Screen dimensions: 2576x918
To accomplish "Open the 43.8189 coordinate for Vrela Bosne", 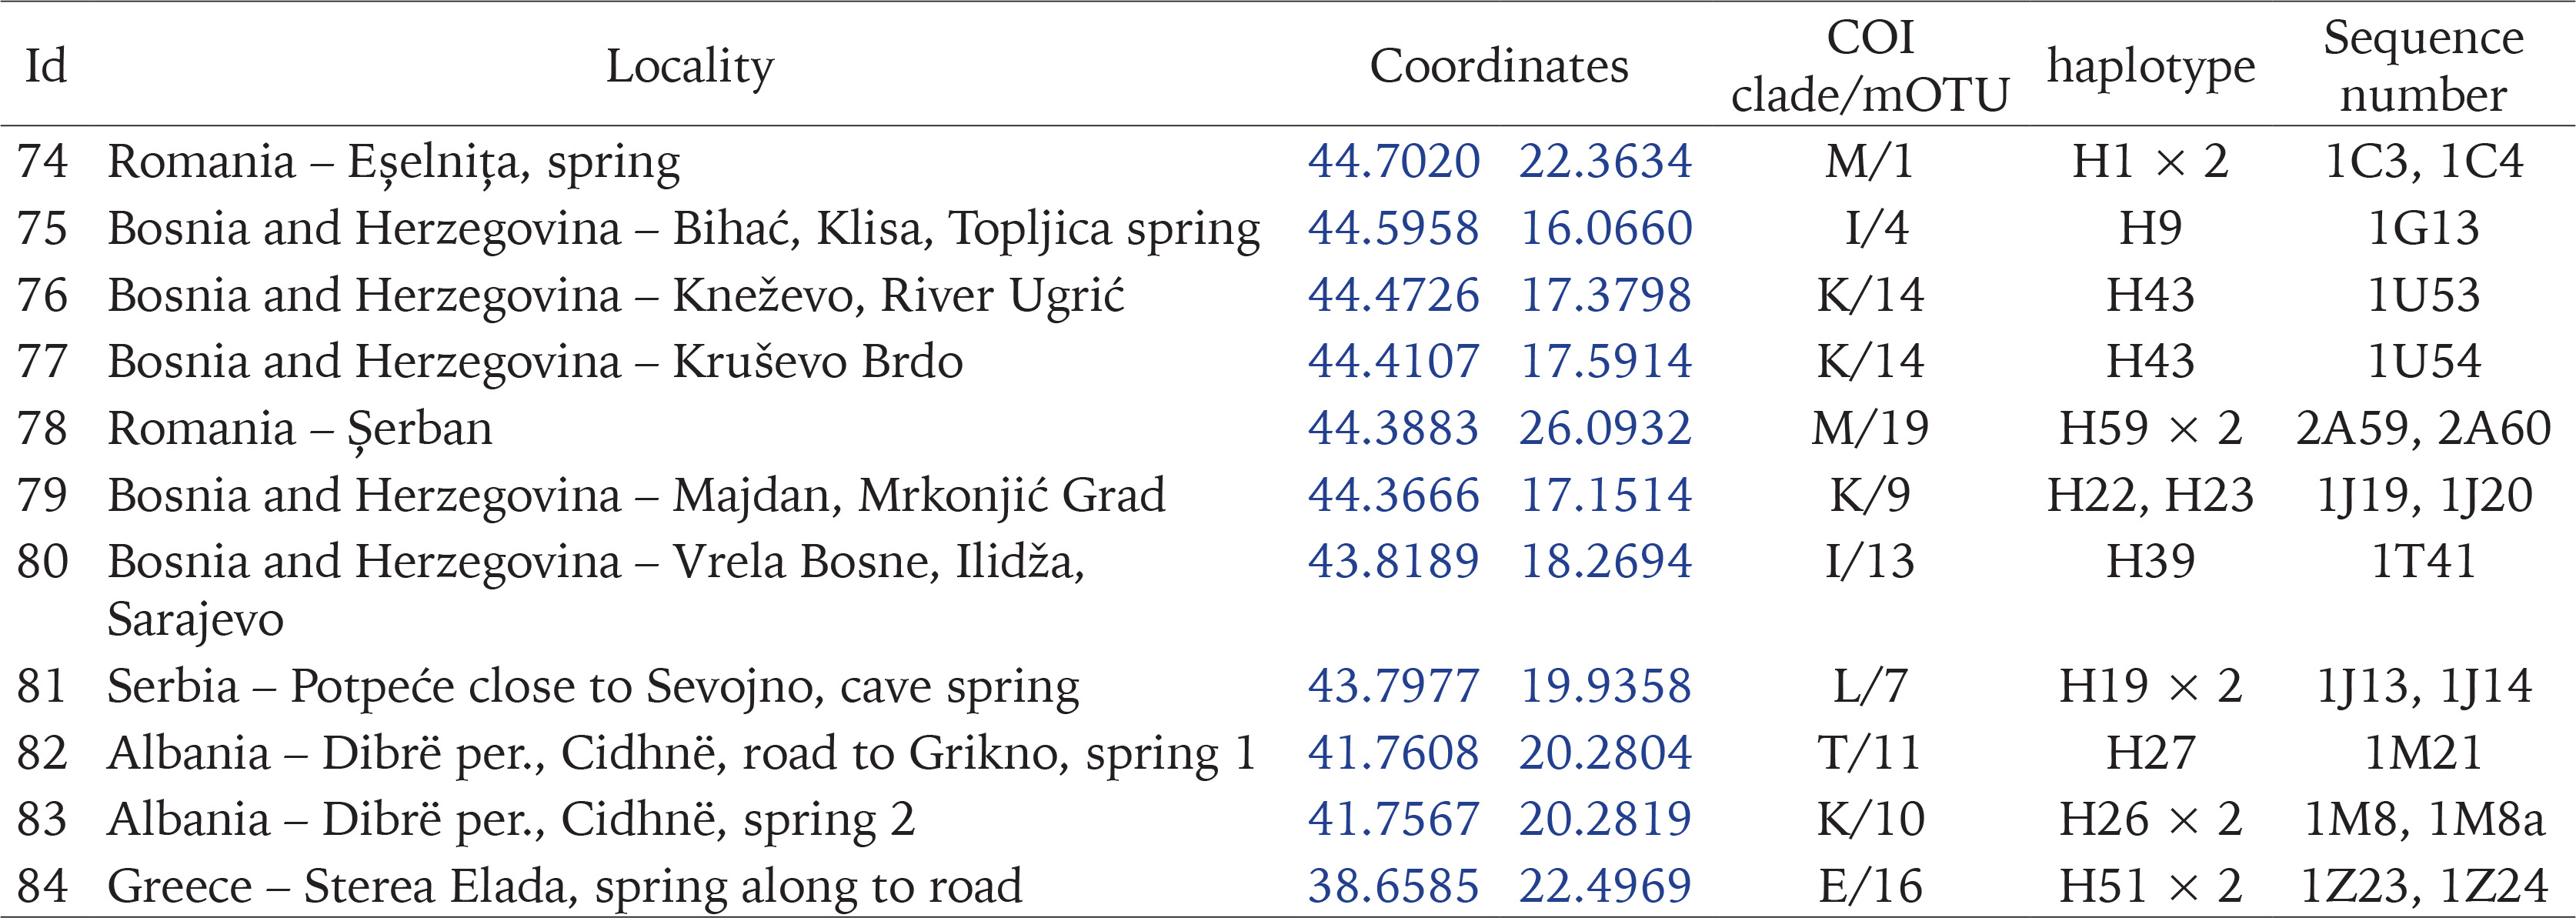I will [1393, 561].
